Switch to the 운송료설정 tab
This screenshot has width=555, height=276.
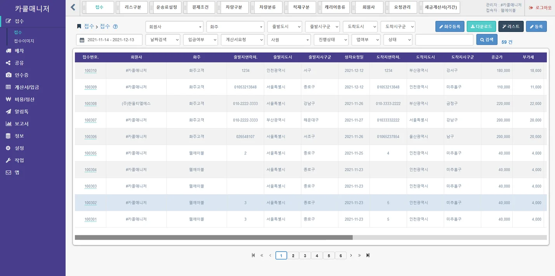coord(166,7)
